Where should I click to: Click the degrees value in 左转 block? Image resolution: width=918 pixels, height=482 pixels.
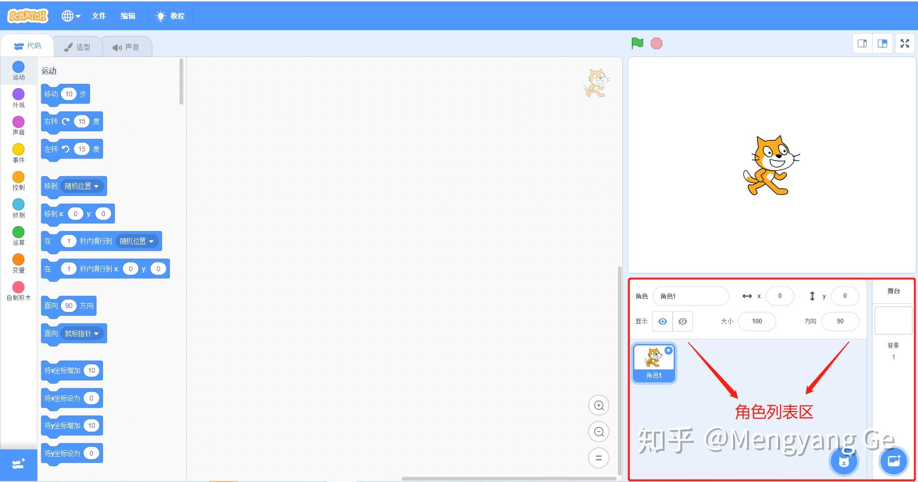coord(82,149)
